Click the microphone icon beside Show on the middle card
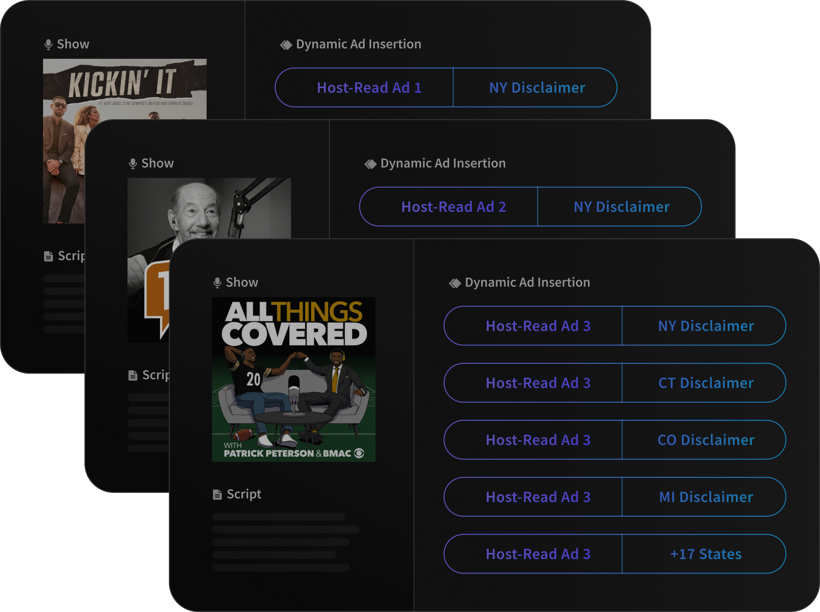This screenshot has width=820, height=612. coord(133,164)
